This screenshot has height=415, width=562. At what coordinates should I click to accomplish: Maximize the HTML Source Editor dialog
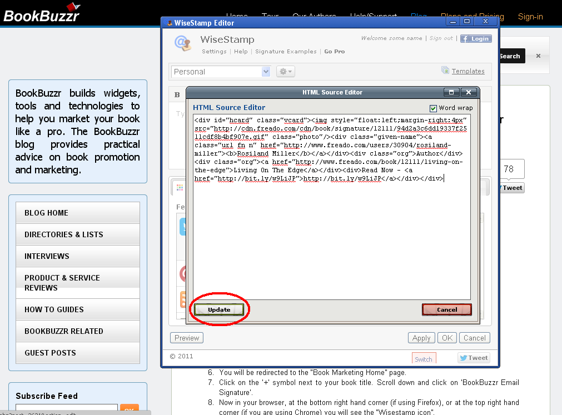(x=451, y=92)
